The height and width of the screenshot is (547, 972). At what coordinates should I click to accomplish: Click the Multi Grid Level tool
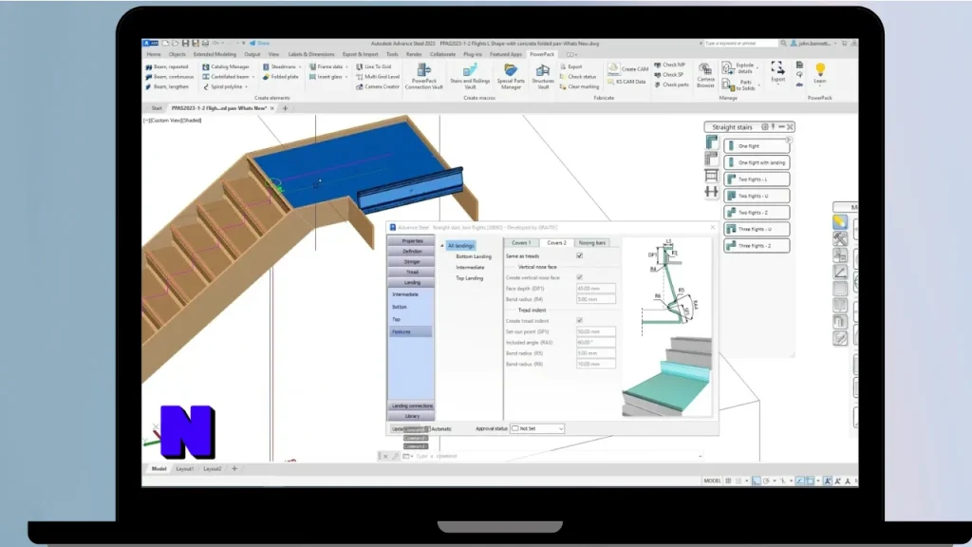(x=378, y=77)
